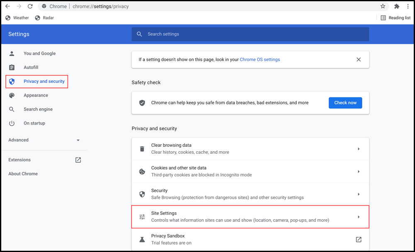Click the palette icon beside Appearance
Screen dimensions: 415x252
(12, 95)
